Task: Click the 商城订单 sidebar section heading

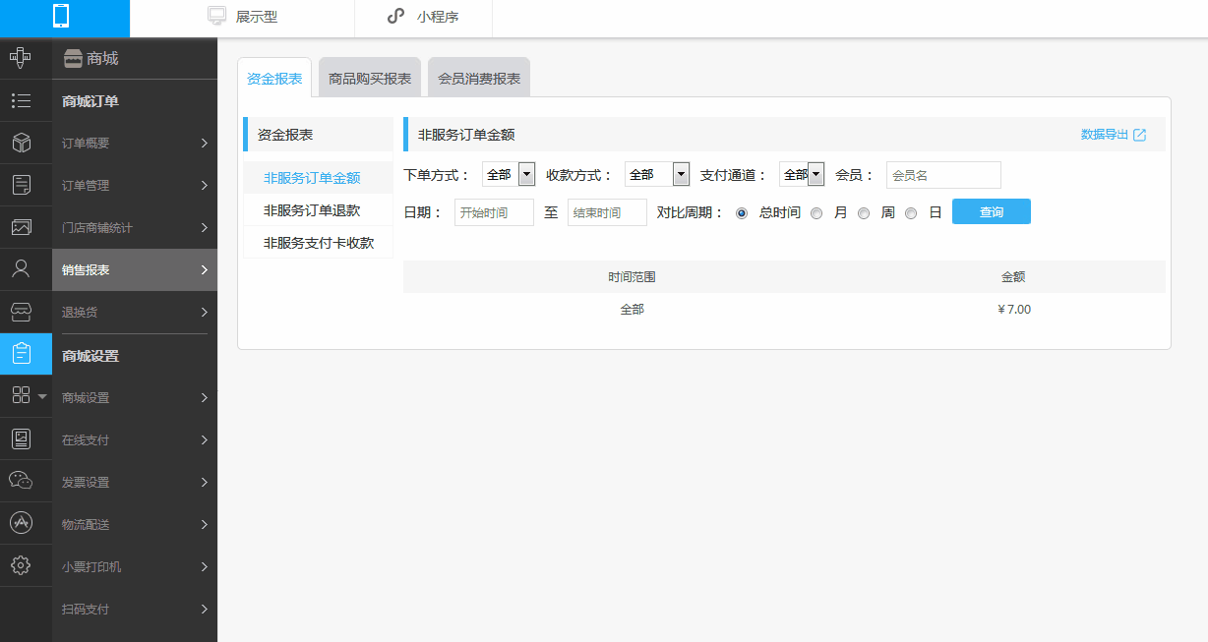Action: 91,101
